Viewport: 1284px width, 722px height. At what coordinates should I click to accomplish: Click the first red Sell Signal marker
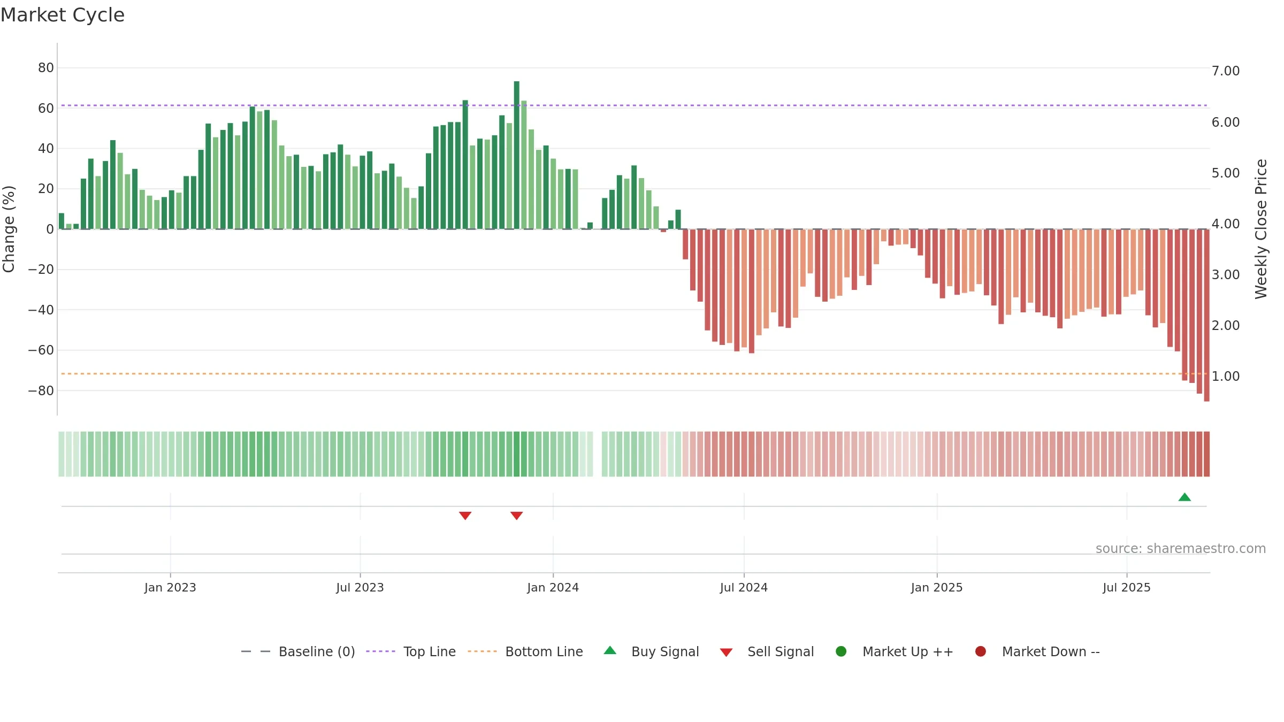[x=465, y=516]
